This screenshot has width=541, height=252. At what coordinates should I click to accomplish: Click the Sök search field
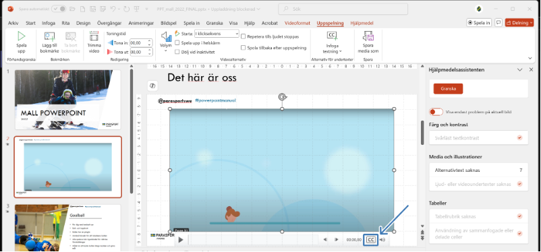pyautogui.click(x=343, y=9)
